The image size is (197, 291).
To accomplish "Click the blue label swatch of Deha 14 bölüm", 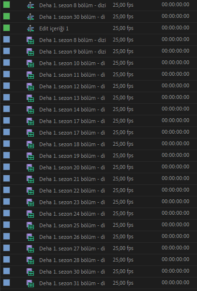I will coord(6,109).
